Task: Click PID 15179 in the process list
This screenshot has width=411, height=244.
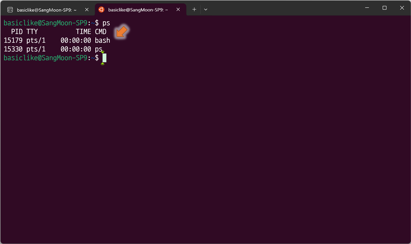Action: click(13, 40)
